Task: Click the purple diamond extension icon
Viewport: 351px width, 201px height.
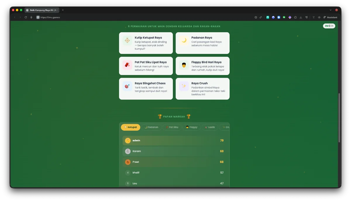Action: [290, 17]
